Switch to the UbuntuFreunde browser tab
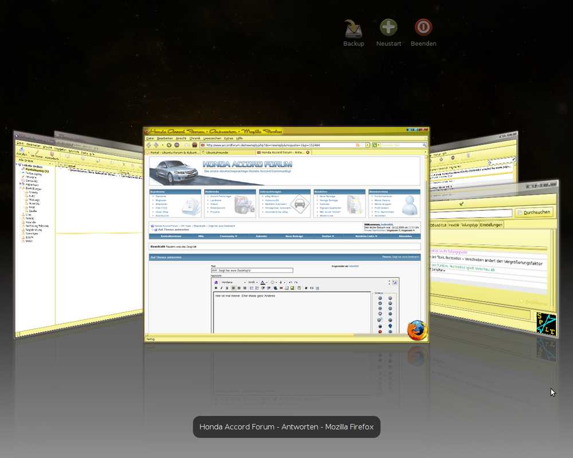573x458 pixels. pos(218,153)
